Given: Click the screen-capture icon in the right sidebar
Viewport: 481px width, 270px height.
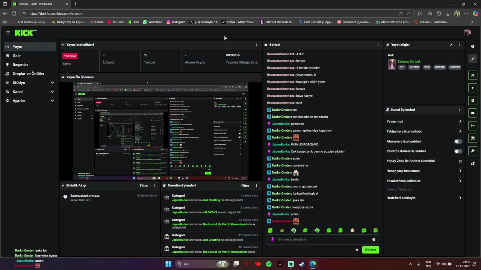Looking at the screenshot, I should click(473, 75).
